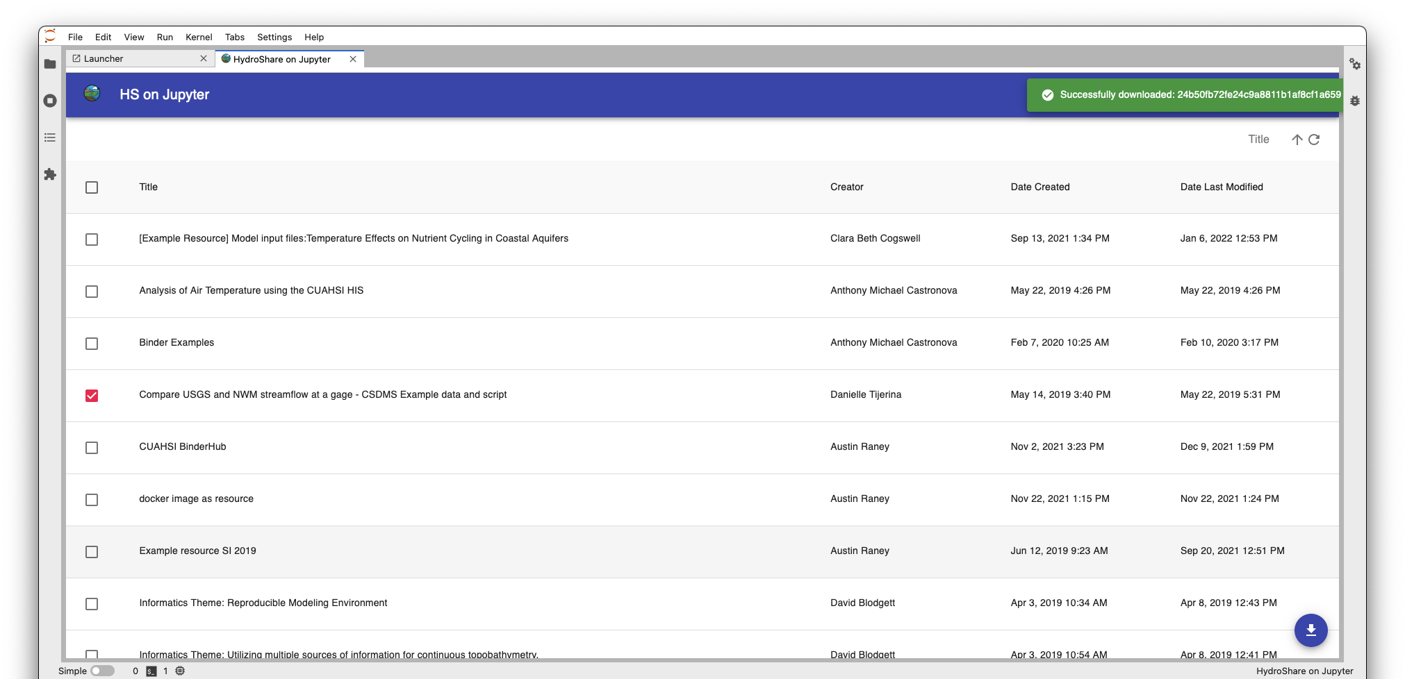This screenshot has width=1405, height=679.
Task: Open the File menu
Action: tap(75, 37)
